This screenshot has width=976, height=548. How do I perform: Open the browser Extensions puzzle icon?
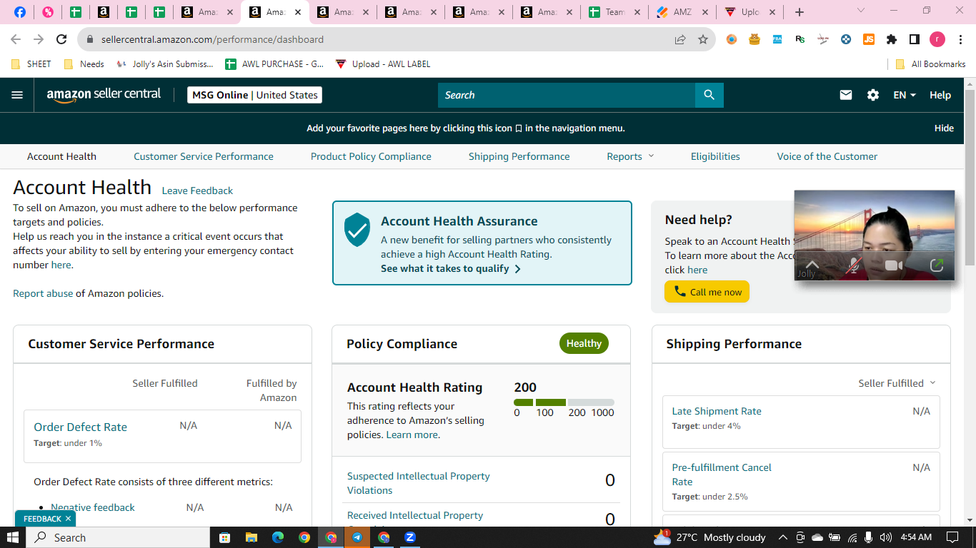pyautogui.click(x=892, y=39)
